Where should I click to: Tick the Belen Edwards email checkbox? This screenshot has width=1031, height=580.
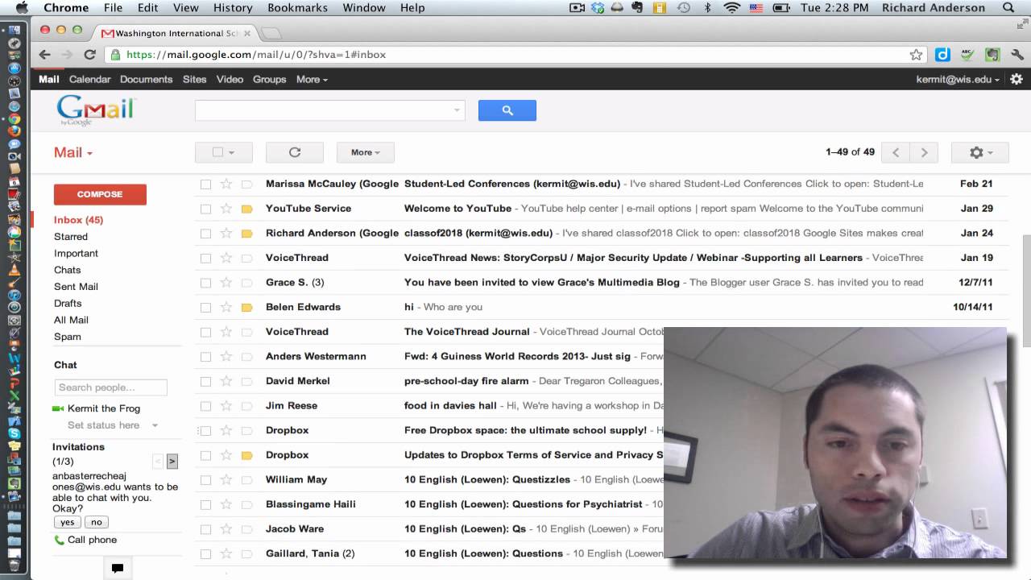point(205,307)
